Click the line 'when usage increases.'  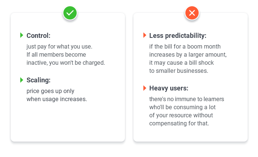[57, 99]
